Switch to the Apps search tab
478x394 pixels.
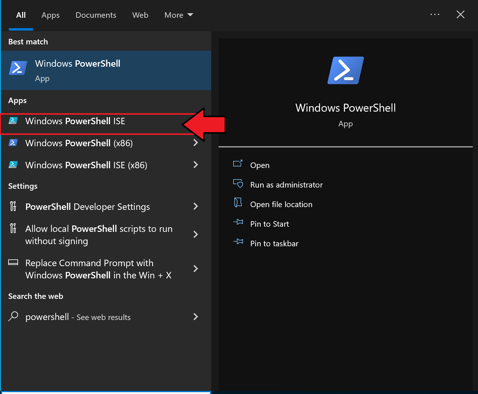point(50,15)
